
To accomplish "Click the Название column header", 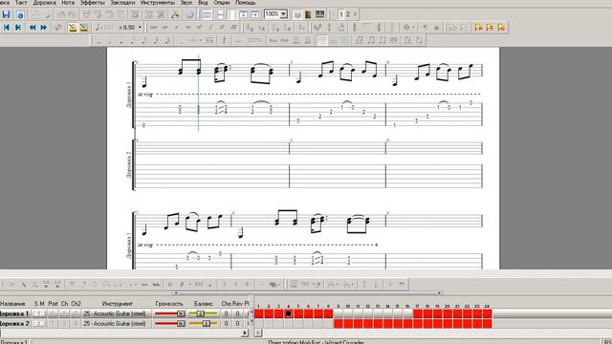I will pyautogui.click(x=12, y=304).
